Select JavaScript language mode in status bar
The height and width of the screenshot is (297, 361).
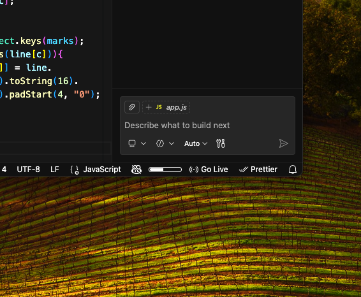pos(102,170)
